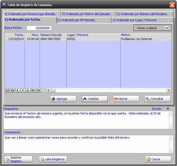This screenshot has width=177, height=166.
Task: Expand the Estado arrow indicator
Action: (168, 109)
